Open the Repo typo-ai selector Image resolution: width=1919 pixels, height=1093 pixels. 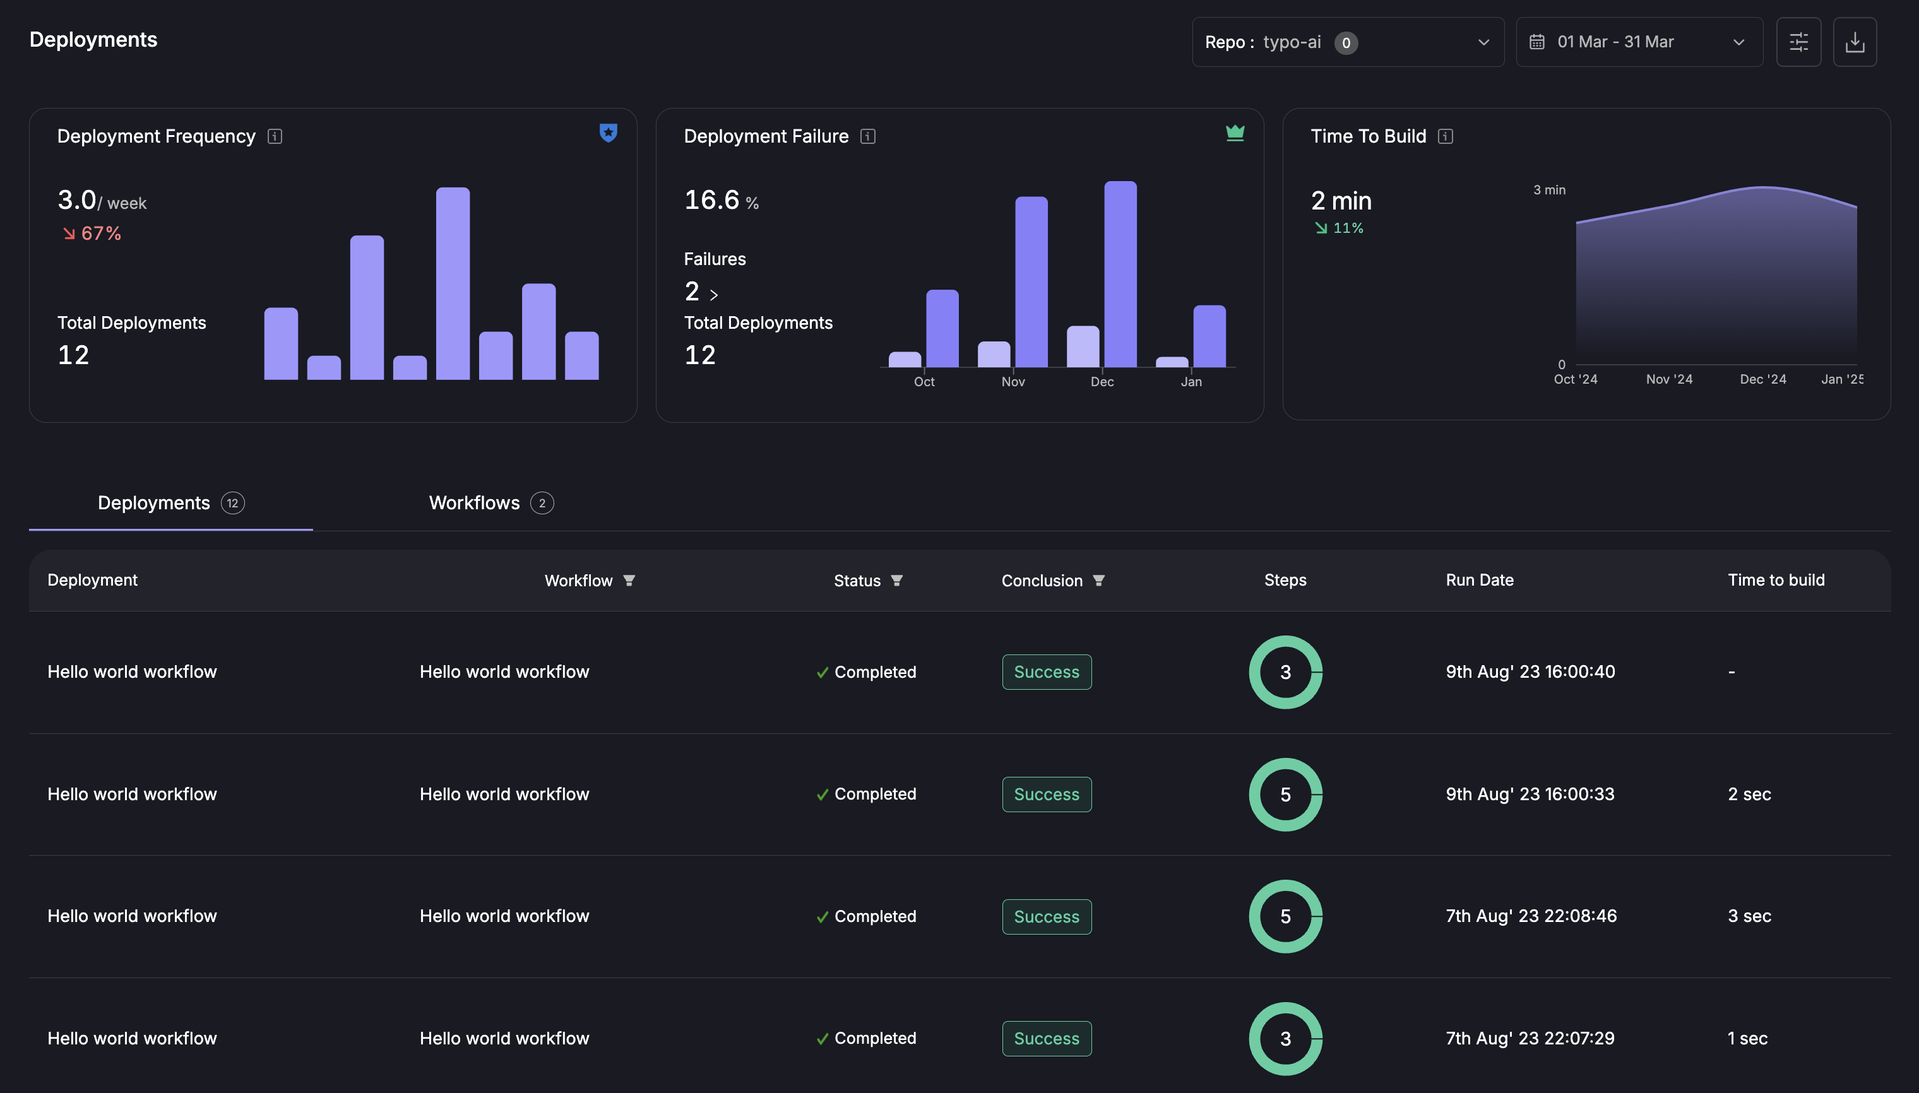tap(1347, 42)
